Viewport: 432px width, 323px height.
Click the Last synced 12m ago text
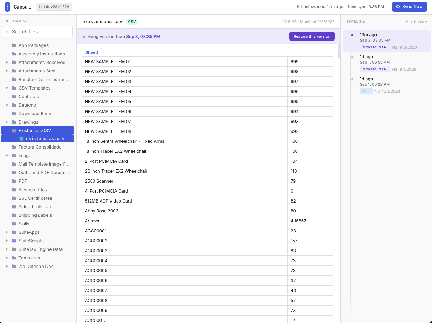(322, 7)
